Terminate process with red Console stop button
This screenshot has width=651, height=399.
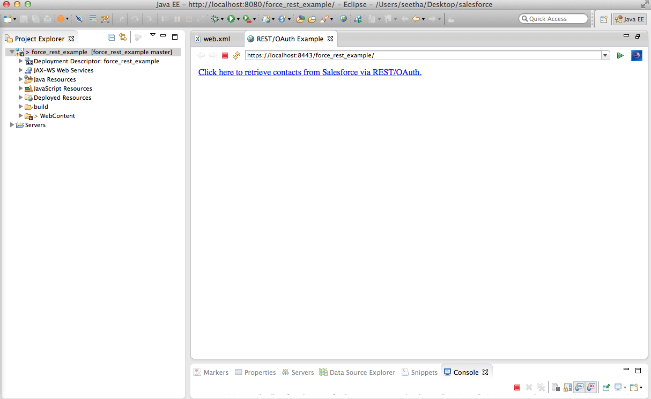pos(517,387)
